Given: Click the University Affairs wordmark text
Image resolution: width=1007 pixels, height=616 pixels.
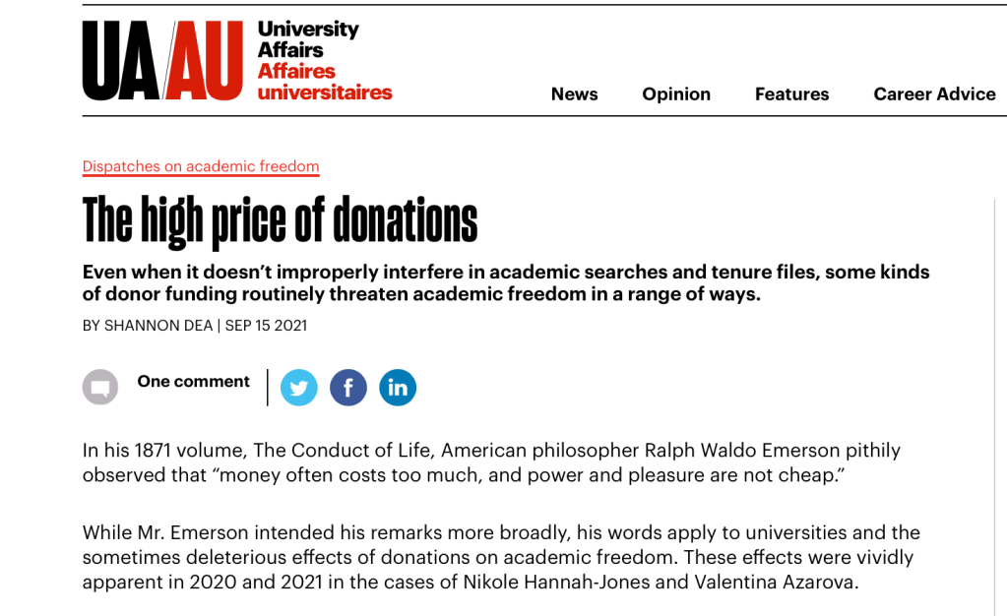Looking at the screenshot, I should point(308,39).
